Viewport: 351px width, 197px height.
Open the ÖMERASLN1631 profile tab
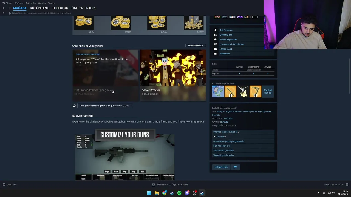[x=84, y=8]
